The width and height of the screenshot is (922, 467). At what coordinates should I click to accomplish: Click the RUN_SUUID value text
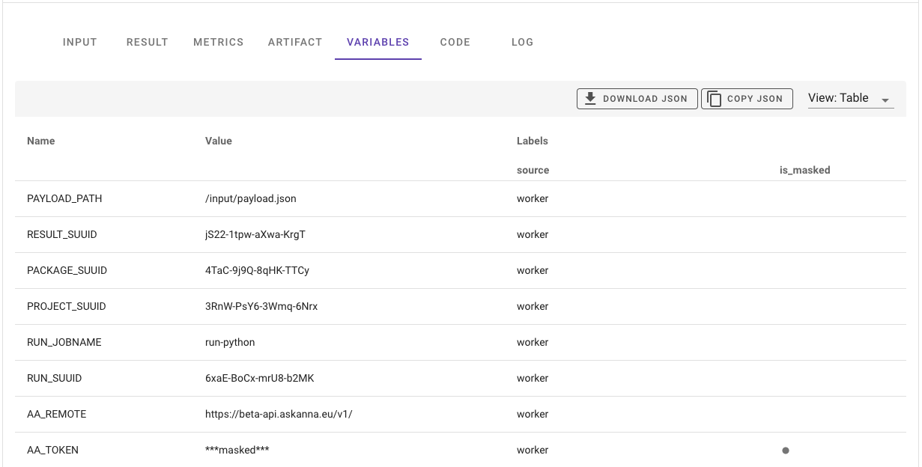coord(258,378)
